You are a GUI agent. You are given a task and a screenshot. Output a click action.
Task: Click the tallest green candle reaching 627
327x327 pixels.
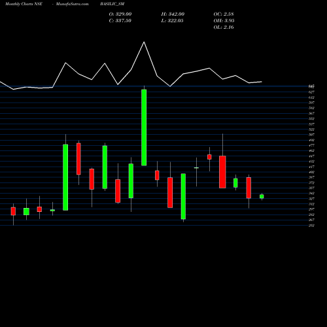pos(144,128)
